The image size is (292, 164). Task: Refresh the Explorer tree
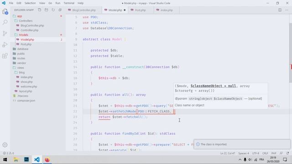(x=53, y=10)
